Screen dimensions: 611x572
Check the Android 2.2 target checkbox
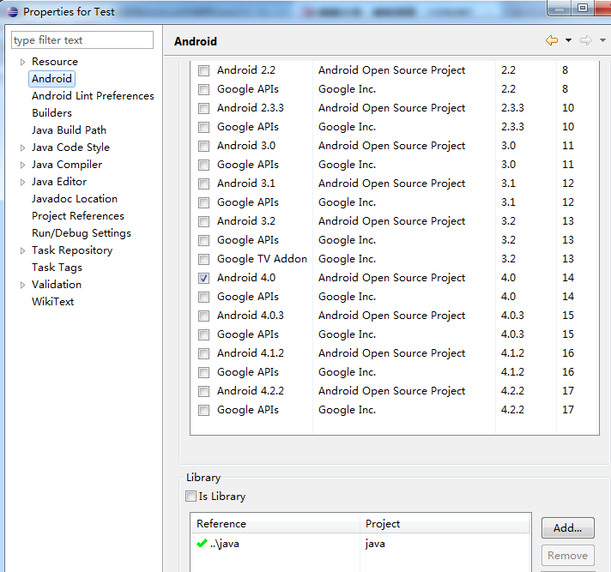[203, 70]
